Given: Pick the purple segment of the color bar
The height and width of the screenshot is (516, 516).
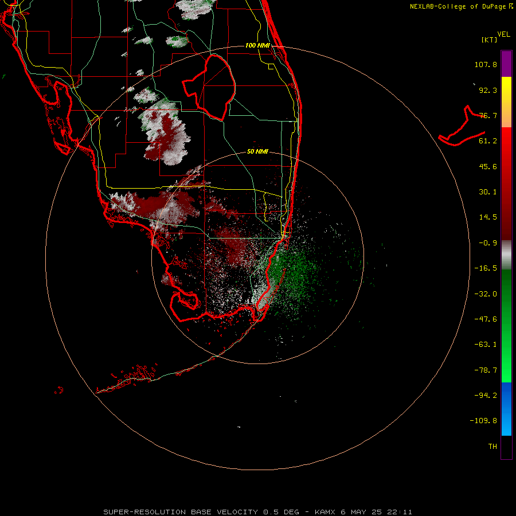Looking at the screenshot, I should (x=506, y=64).
